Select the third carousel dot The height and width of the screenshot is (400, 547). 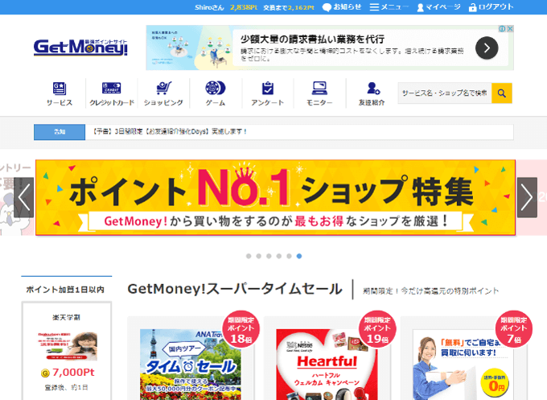(269, 256)
